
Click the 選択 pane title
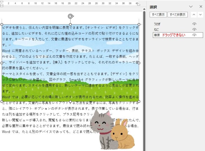153,7
